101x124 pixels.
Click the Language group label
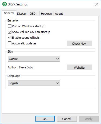[x=14, y=76]
